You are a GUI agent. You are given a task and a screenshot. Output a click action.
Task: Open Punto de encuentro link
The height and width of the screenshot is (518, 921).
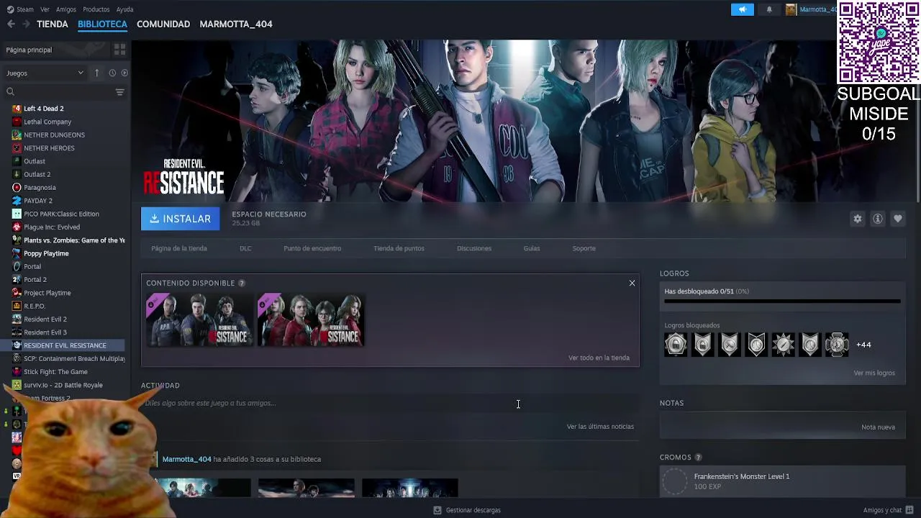pyautogui.click(x=312, y=248)
